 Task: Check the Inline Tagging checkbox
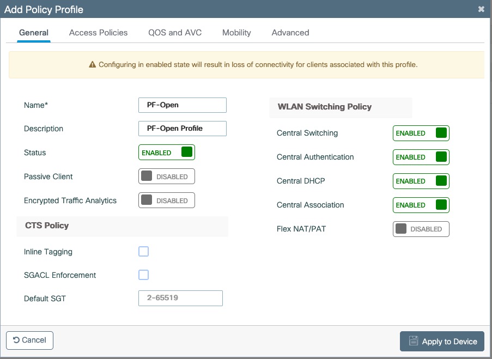143,251
